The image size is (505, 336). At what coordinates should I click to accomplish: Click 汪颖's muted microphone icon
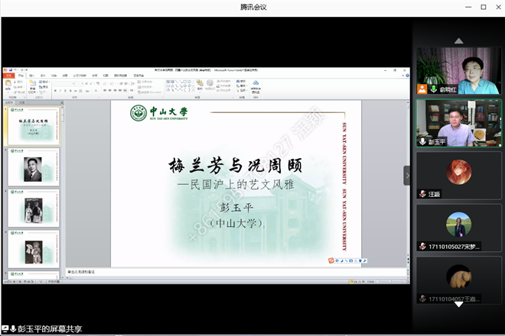422,194
